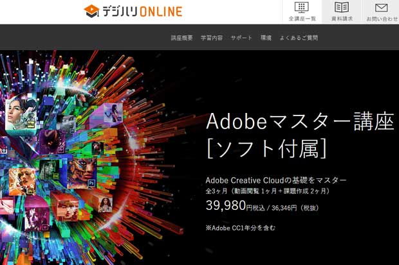Click the Adobeマスター講座 headline
Screen dimensions: 399x265
[x=300, y=121]
